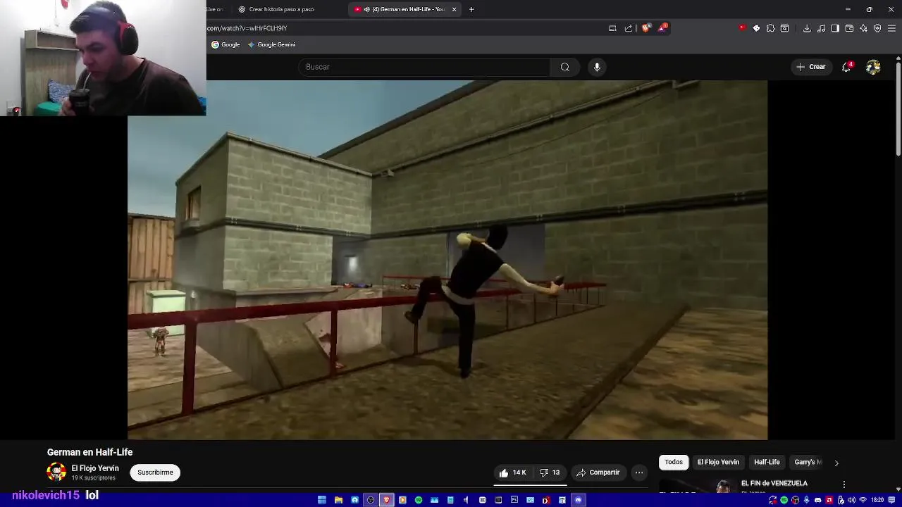
Task: Click the Brave Shields lion icon
Action: click(646, 28)
